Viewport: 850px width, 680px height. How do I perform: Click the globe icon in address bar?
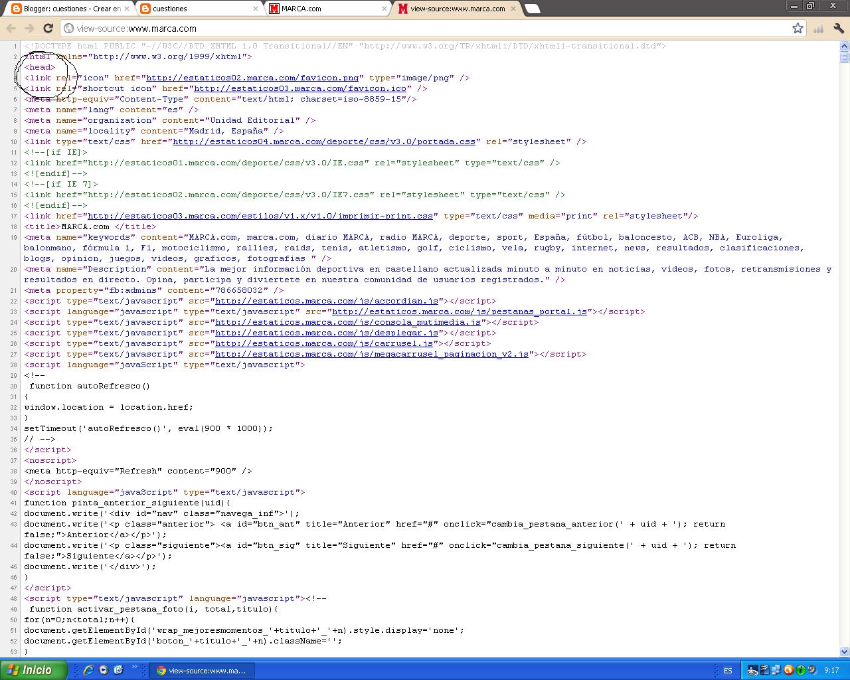[x=69, y=29]
